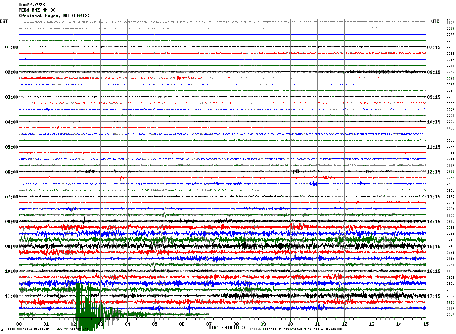Viewport: 456px width, 334px height.
Task: Click minute tick label '07' on time axis
Action: click(x=209, y=324)
